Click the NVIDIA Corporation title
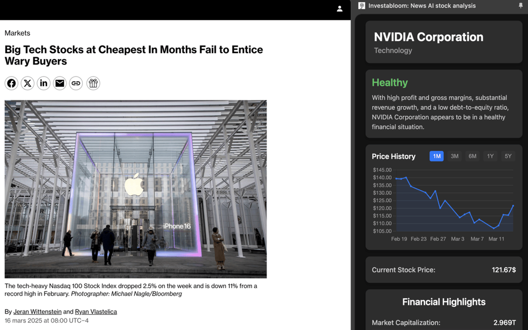Image resolution: width=528 pixels, height=330 pixels. tap(428, 37)
